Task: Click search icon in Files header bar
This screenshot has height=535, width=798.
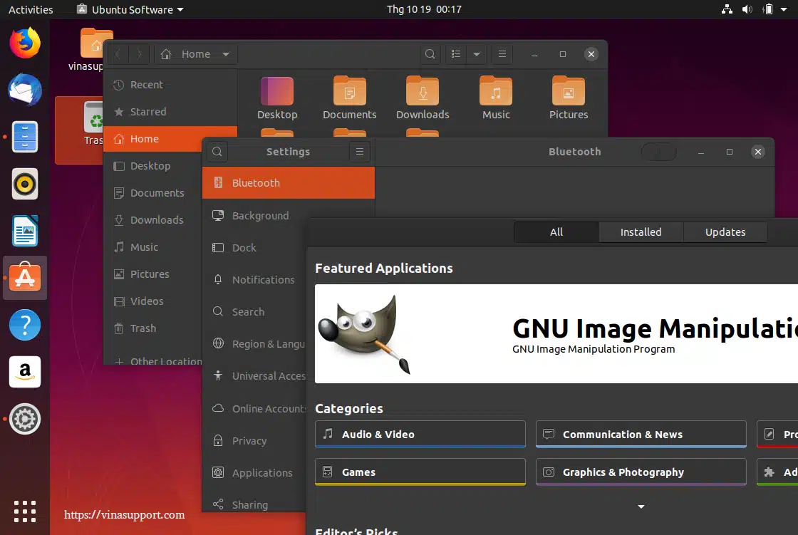Action: pos(430,54)
